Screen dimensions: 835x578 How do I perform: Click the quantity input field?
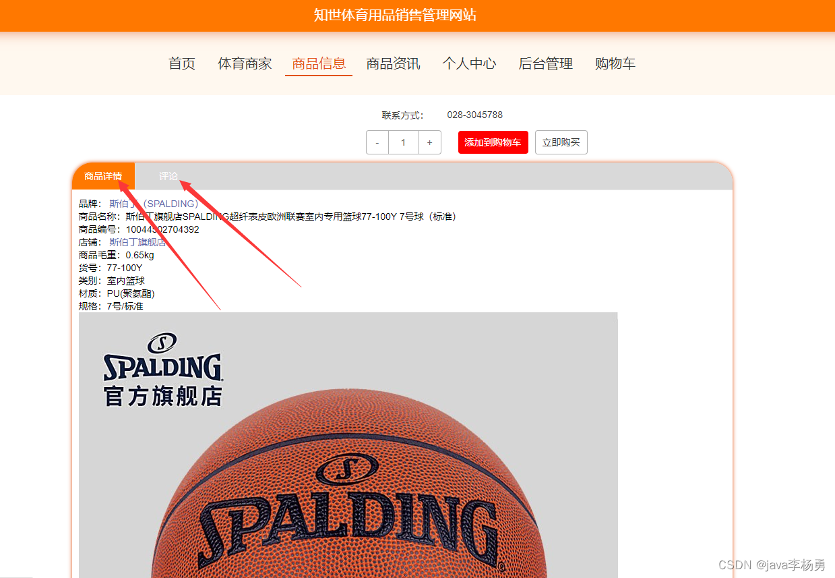(404, 142)
